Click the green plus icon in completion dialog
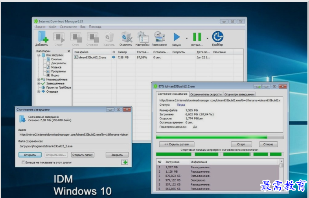The height and width of the screenshot is (198, 309). pyautogui.click(x=125, y=162)
